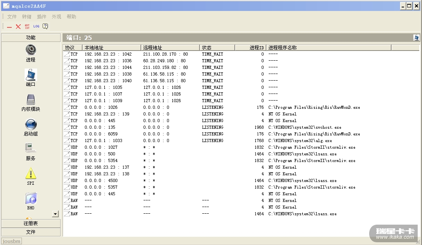Collapse the 功能 functions panel header
Screen dimensions: 422x245
[x=31, y=38]
